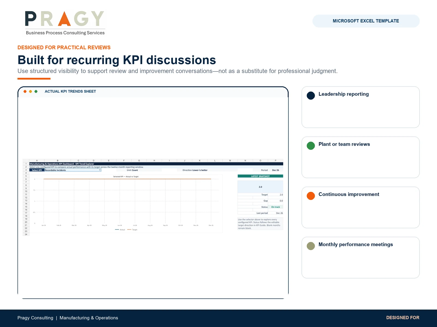
Task: Click 'DESIGNED FOR PRACTICAL REVIEWS' eyebrow text
Action: (64, 47)
